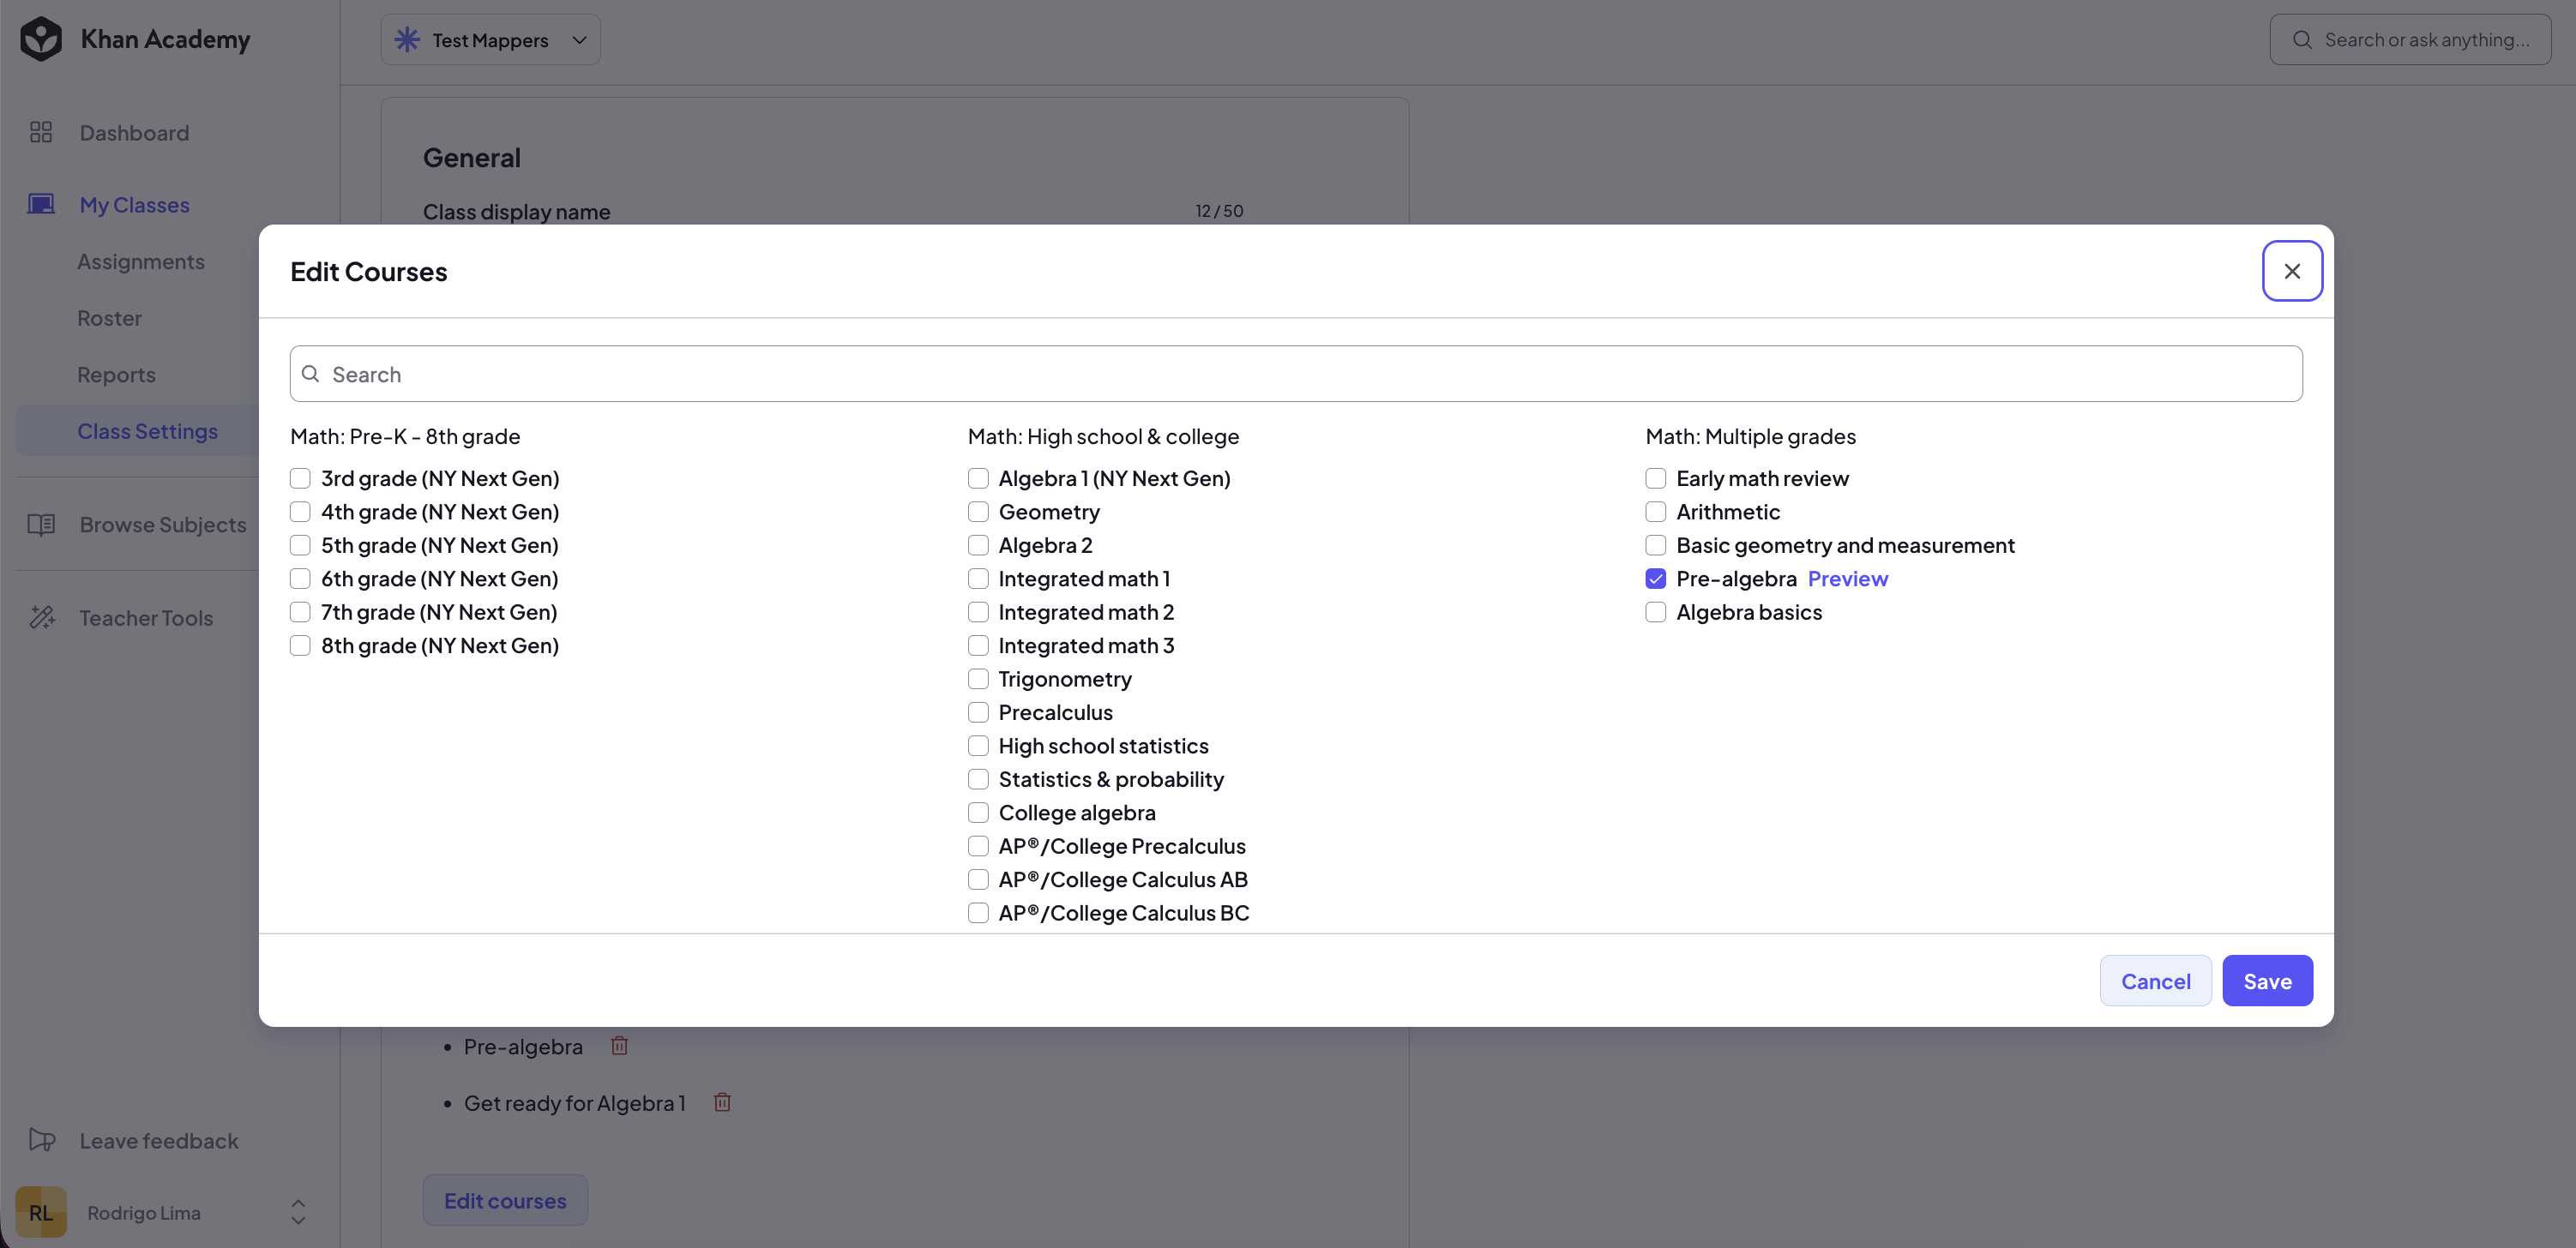The image size is (2576, 1248).
Task: Tick Integrated math 3 checkbox
Action: pyautogui.click(x=978, y=645)
